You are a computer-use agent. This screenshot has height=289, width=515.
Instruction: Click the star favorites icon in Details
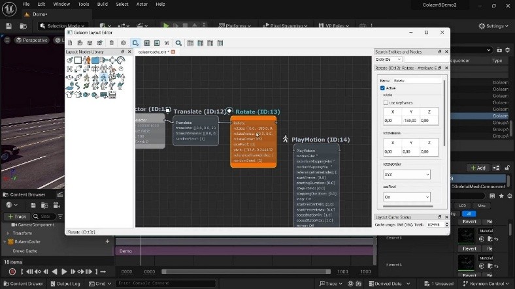[501, 196]
